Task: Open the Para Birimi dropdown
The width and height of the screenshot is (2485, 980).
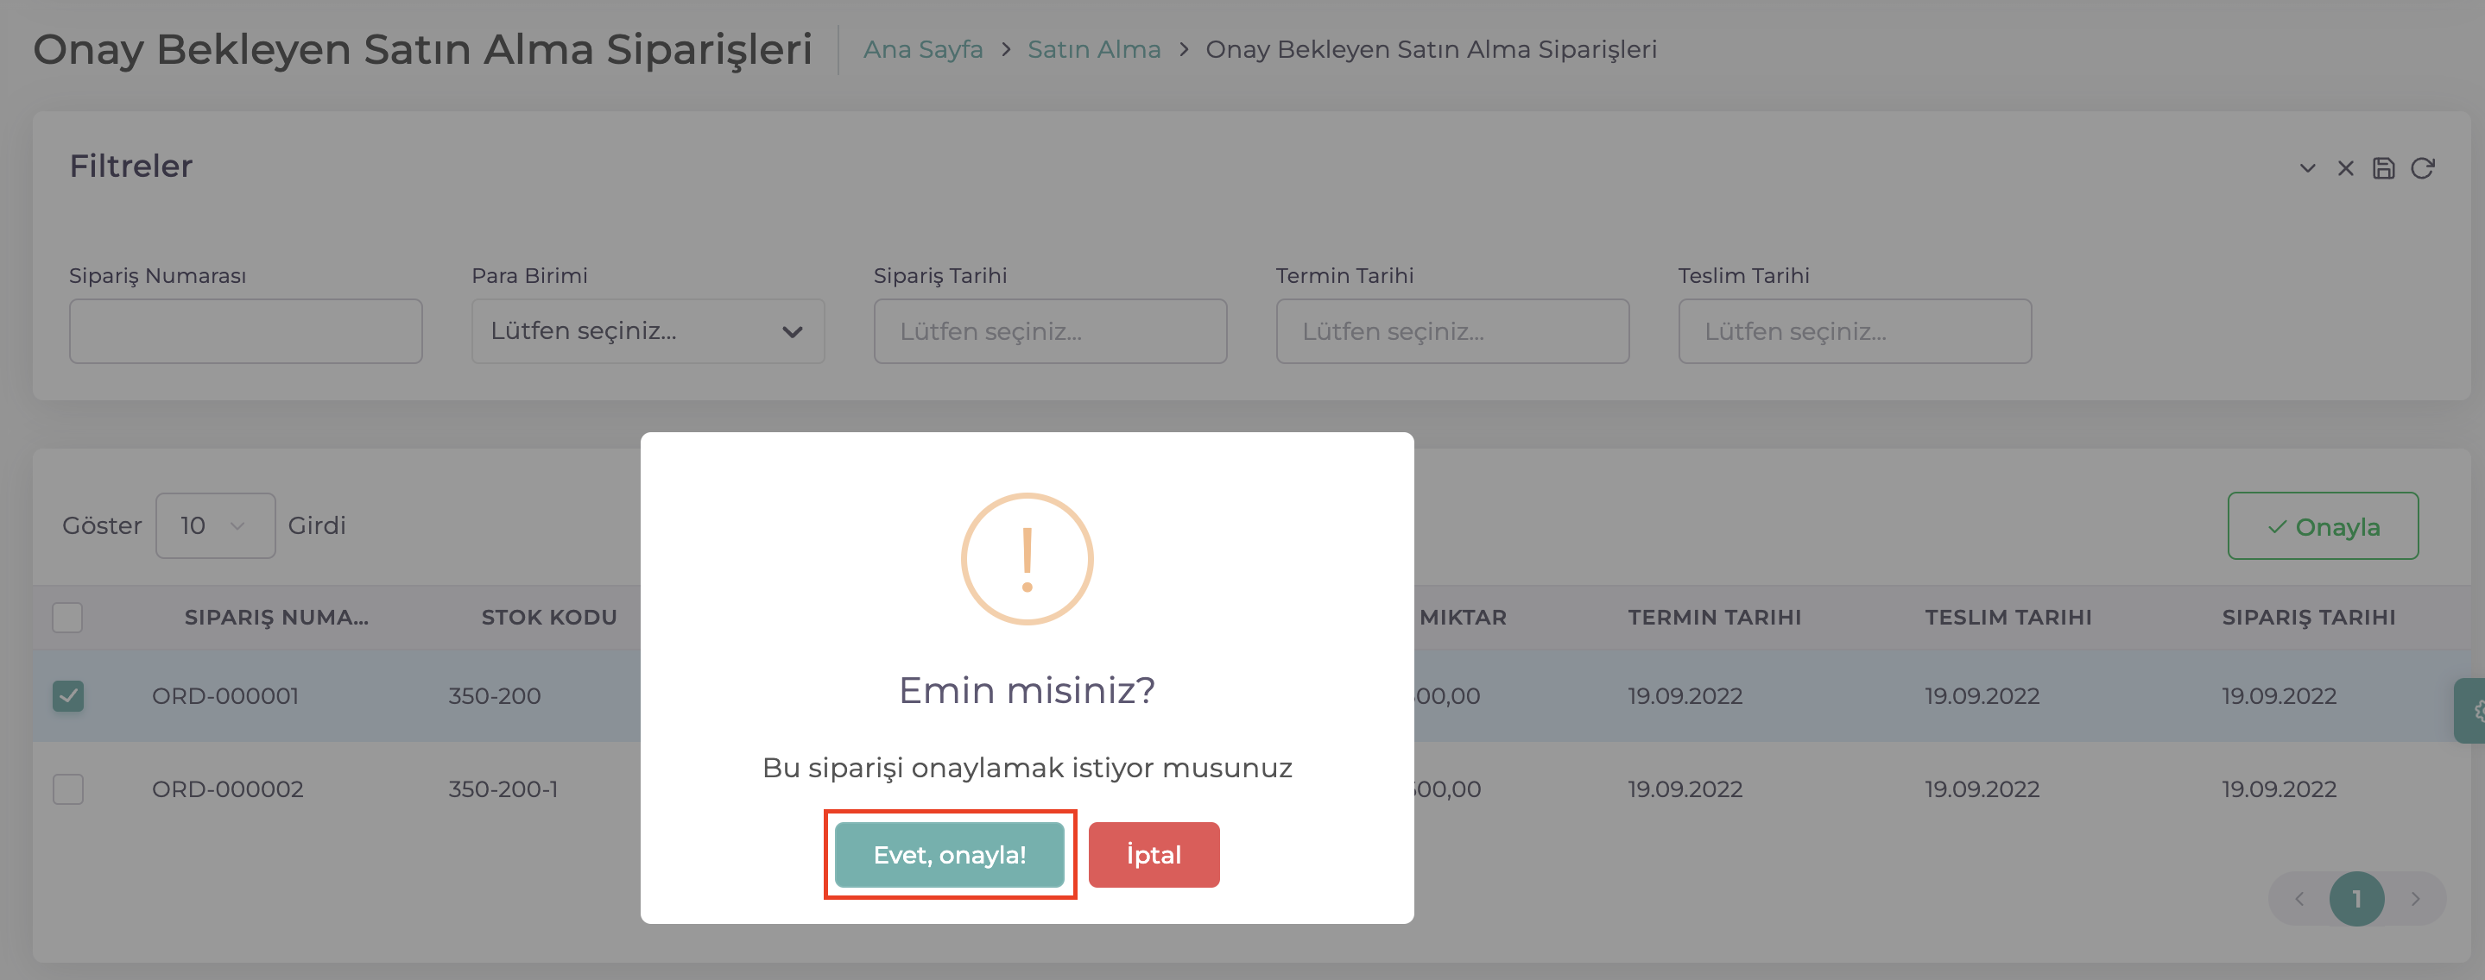Action: pos(648,331)
